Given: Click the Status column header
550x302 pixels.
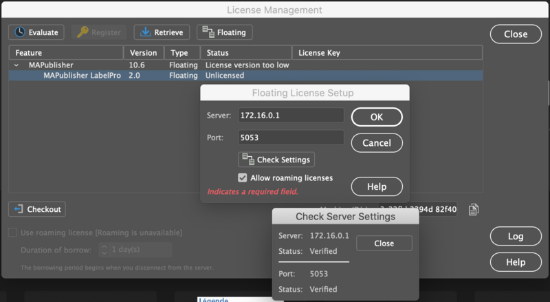Looking at the screenshot, I should click(245, 53).
